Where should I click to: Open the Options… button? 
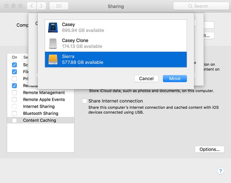[x=209, y=149]
